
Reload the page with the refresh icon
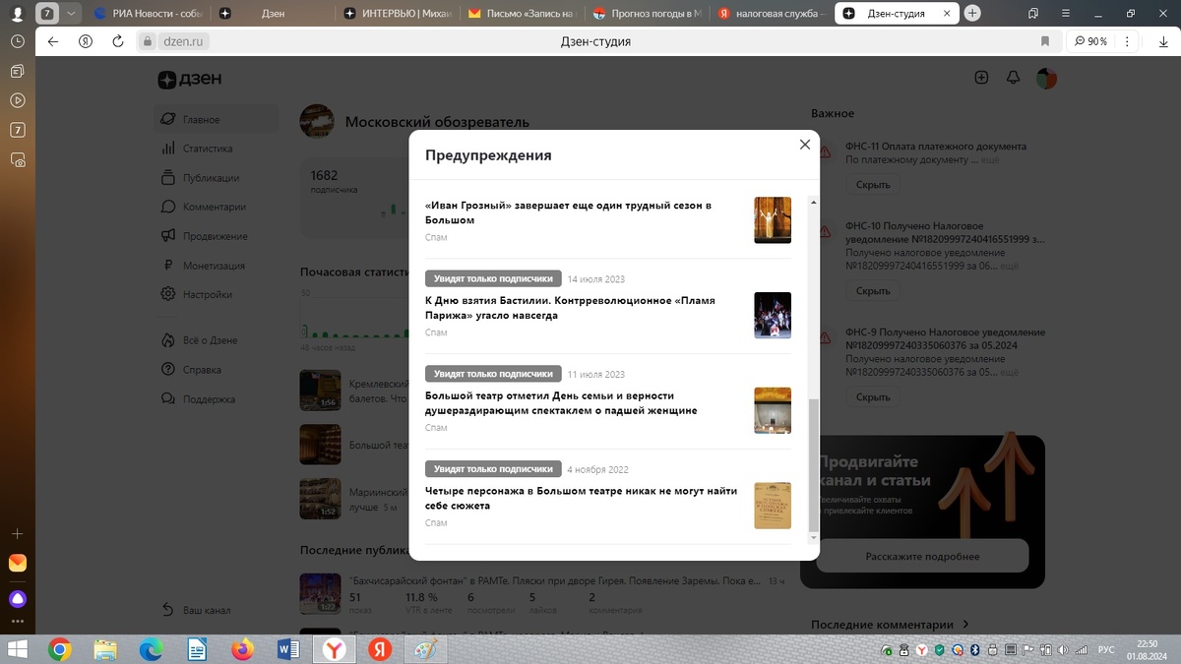[118, 41]
